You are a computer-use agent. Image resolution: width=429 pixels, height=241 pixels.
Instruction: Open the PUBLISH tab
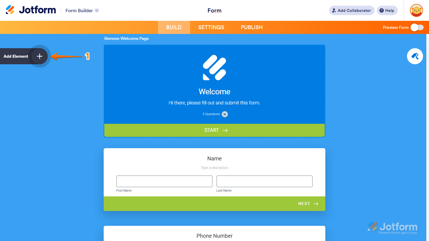tap(251, 27)
